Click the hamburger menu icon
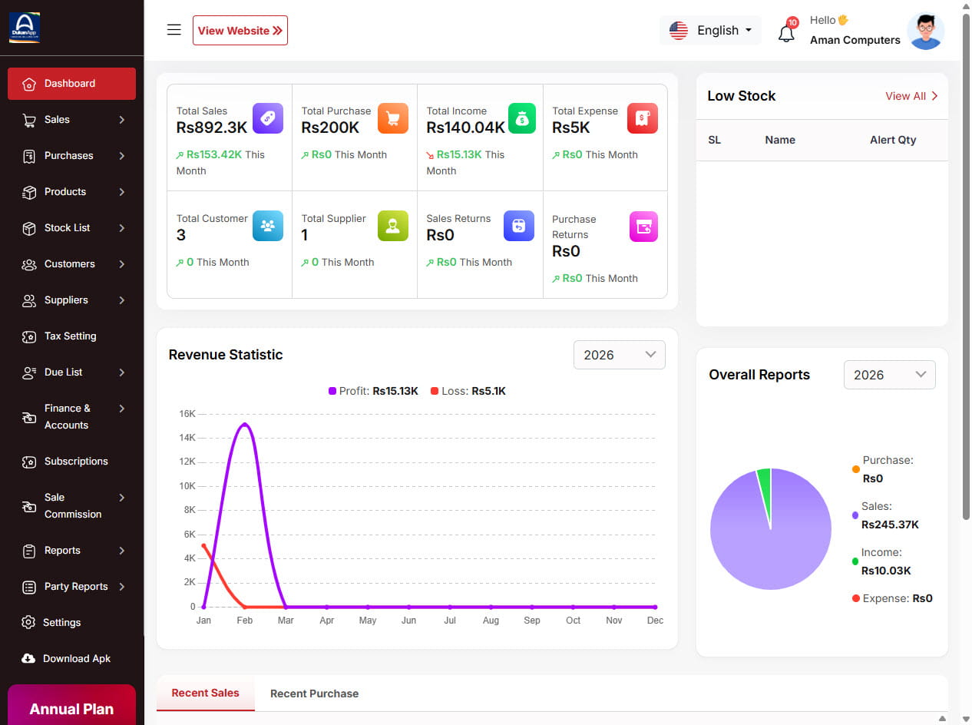 [x=174, y=30]
